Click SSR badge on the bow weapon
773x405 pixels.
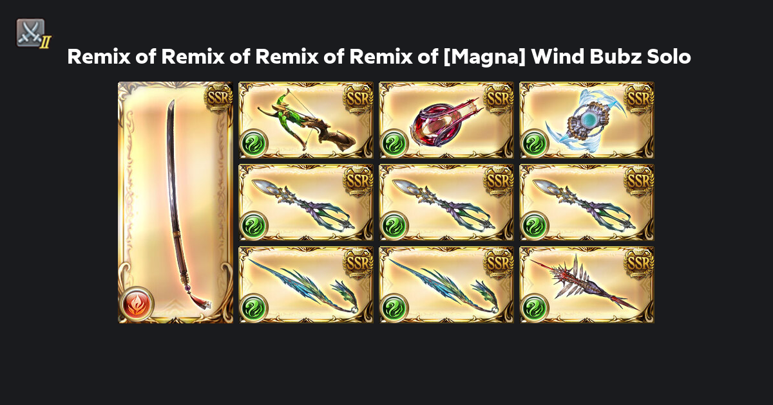point(358,97)
